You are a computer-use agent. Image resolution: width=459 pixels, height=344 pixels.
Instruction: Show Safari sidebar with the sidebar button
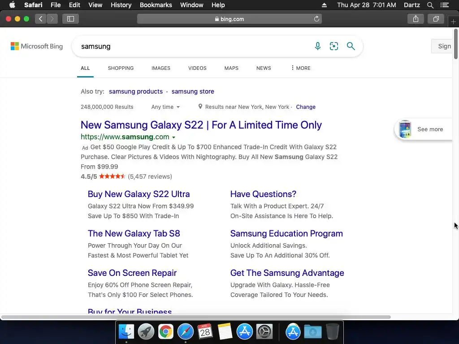[70, 19]
